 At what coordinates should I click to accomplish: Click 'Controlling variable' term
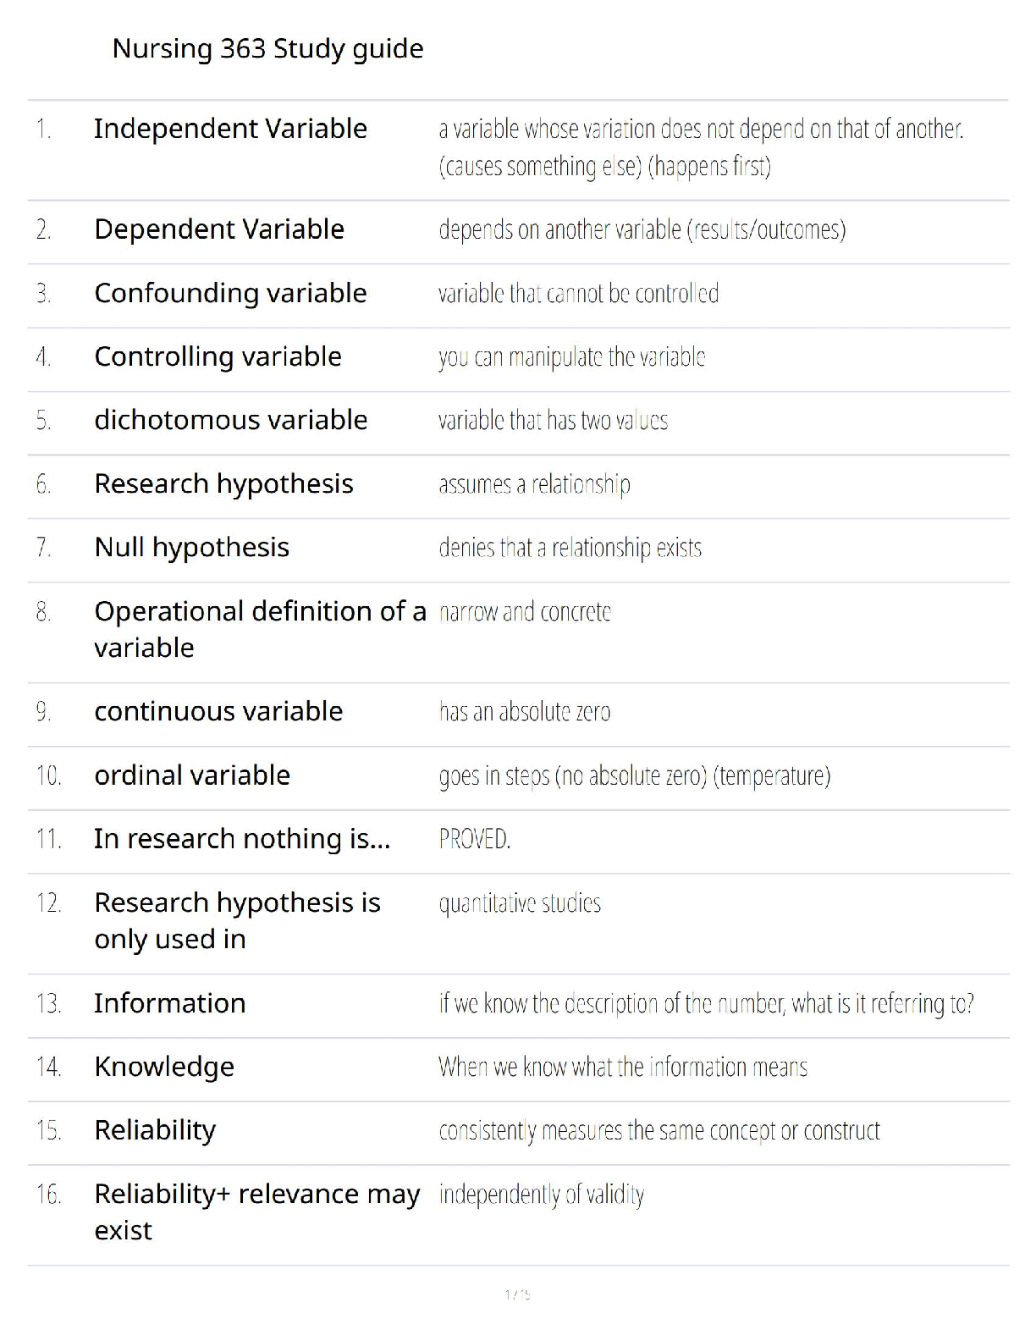pos(218,356)
